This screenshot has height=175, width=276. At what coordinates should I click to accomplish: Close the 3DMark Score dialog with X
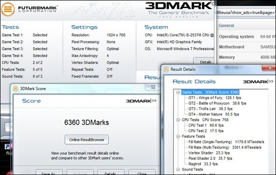[x=153, y=87]
